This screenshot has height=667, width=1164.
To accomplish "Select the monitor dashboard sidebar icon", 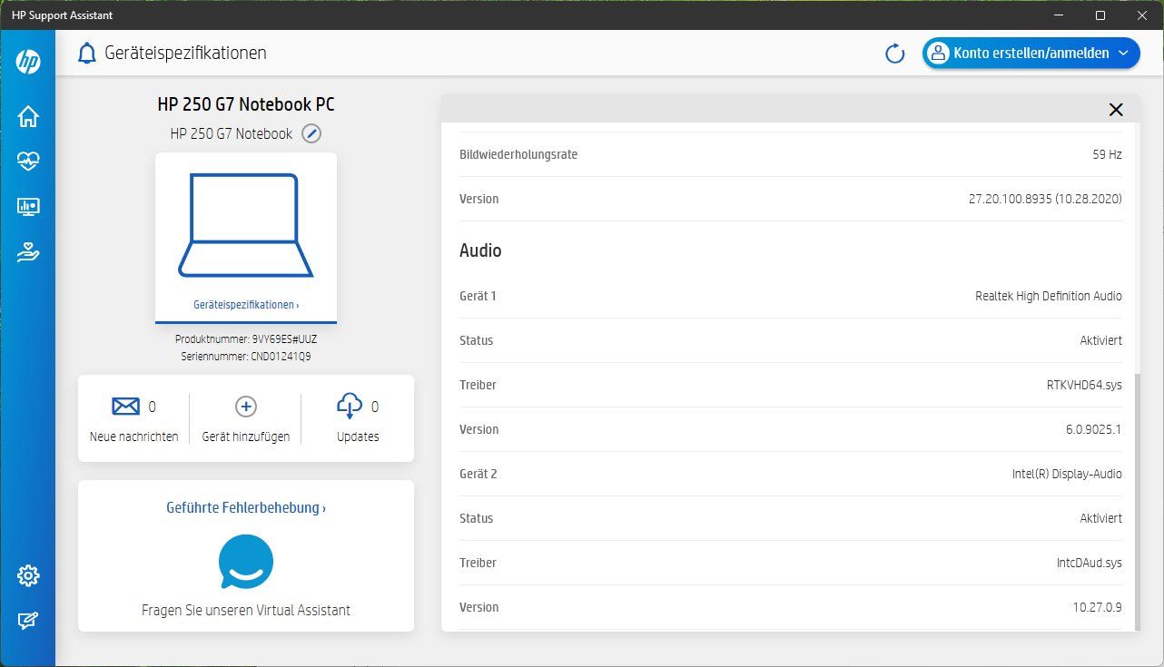I will pos(28,207).
